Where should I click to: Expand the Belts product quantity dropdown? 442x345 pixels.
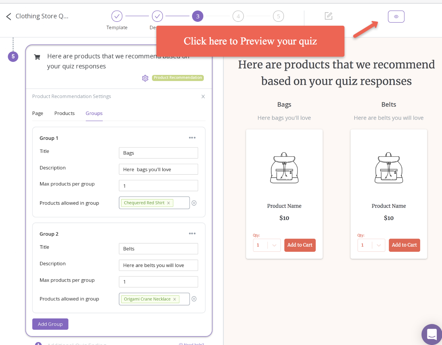378,245
